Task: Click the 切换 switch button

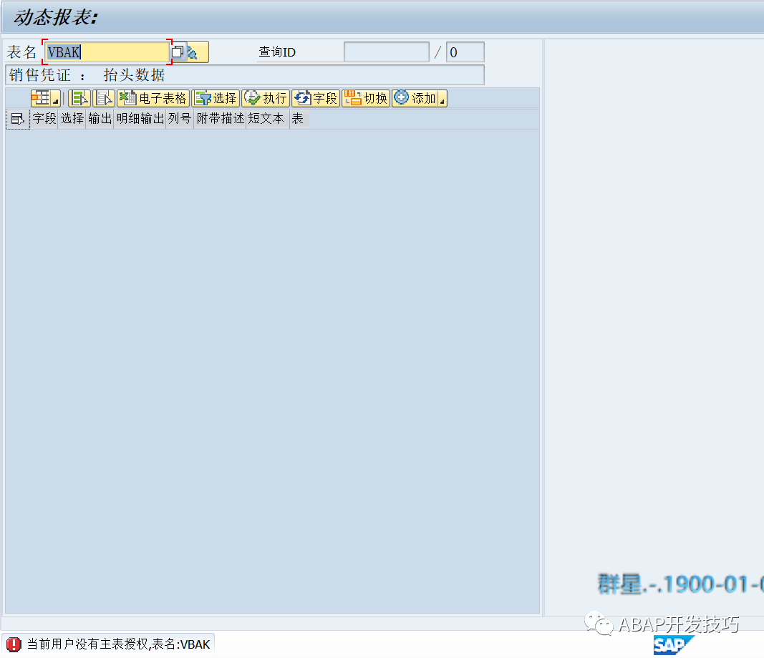Action: pos(366,98)
